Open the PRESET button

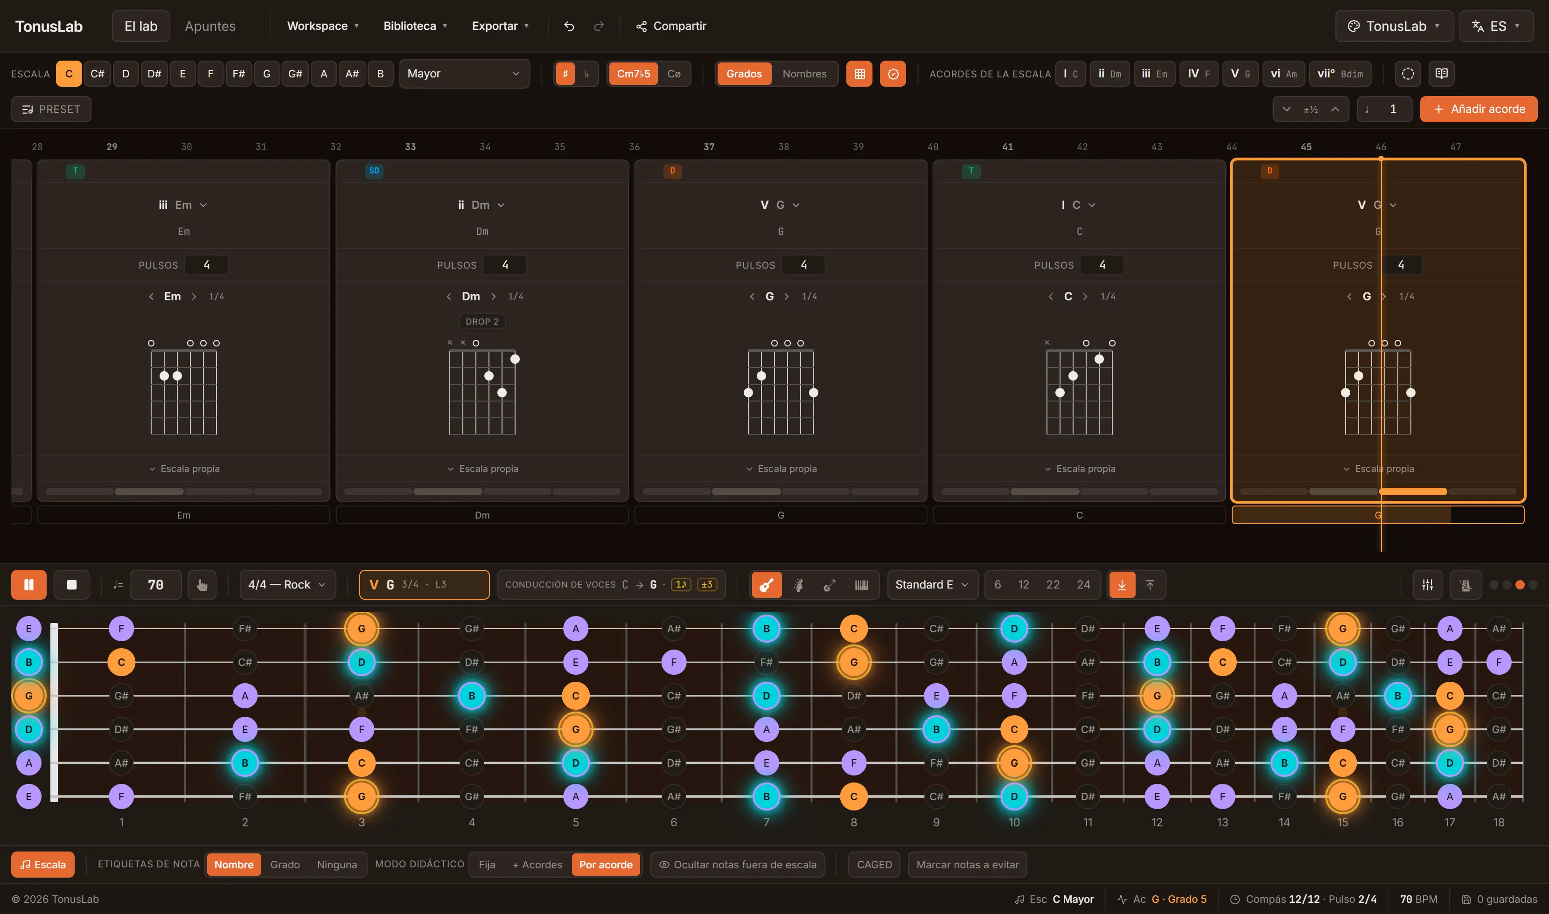pos(51,109)
